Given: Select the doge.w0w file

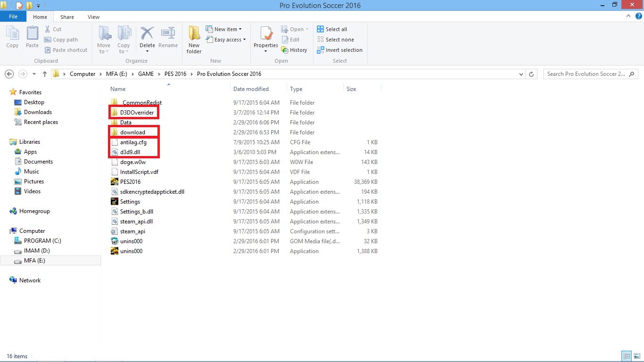Looking at the screenshot, I should click(132, 162).
